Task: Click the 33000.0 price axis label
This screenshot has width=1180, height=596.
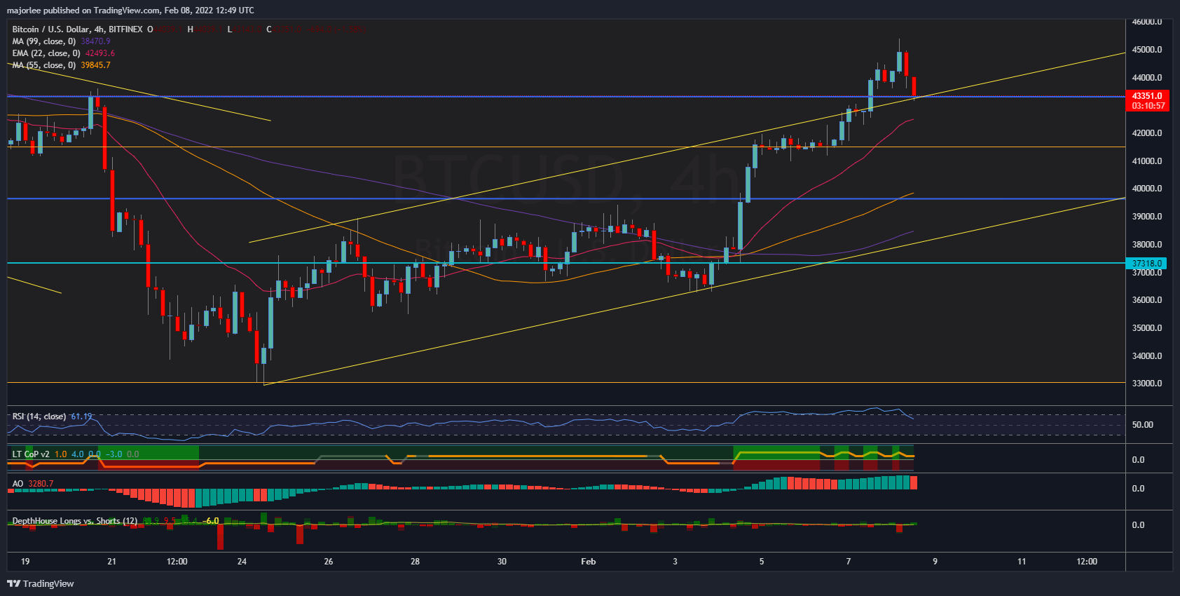Action: [x=1147, y=384]
